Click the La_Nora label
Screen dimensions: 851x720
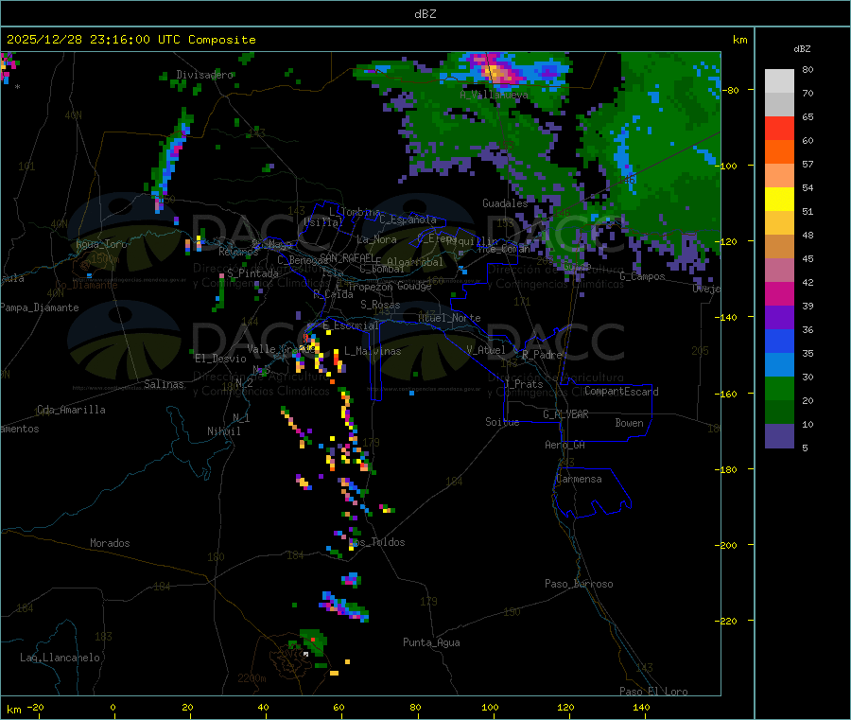(x=376, y=239)
